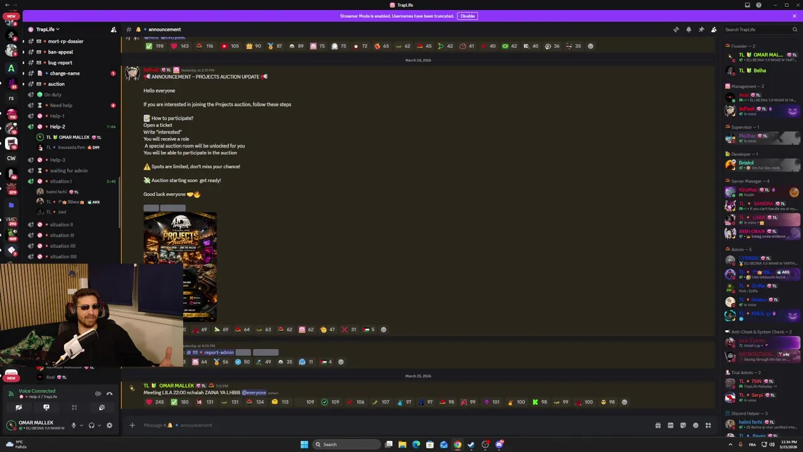Open the gift icon in message bar

point(657,425)
